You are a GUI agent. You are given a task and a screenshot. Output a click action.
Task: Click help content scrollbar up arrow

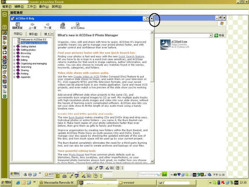pyautogui.click(x=152, y=32)
